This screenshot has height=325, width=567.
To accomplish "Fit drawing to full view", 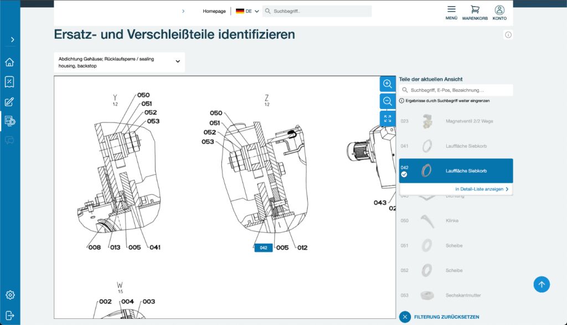I will (388, 119).
